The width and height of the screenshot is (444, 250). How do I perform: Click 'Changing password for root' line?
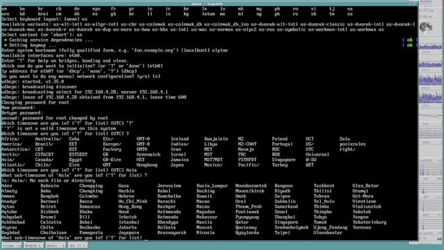pos(35,102)
